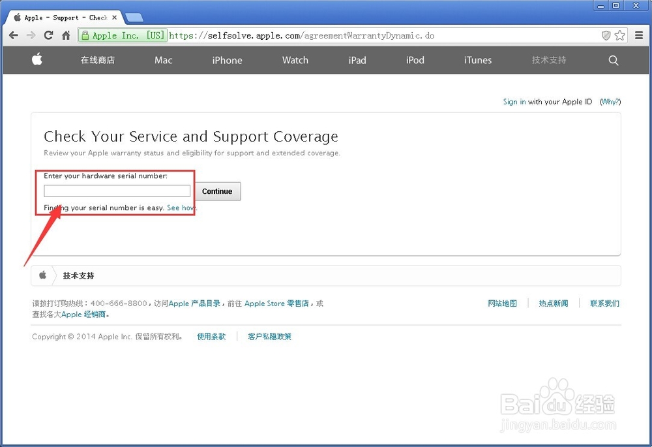This screenshot has height=447, width=652.
Task: Click the browser home icon
Action: [65, 35]
